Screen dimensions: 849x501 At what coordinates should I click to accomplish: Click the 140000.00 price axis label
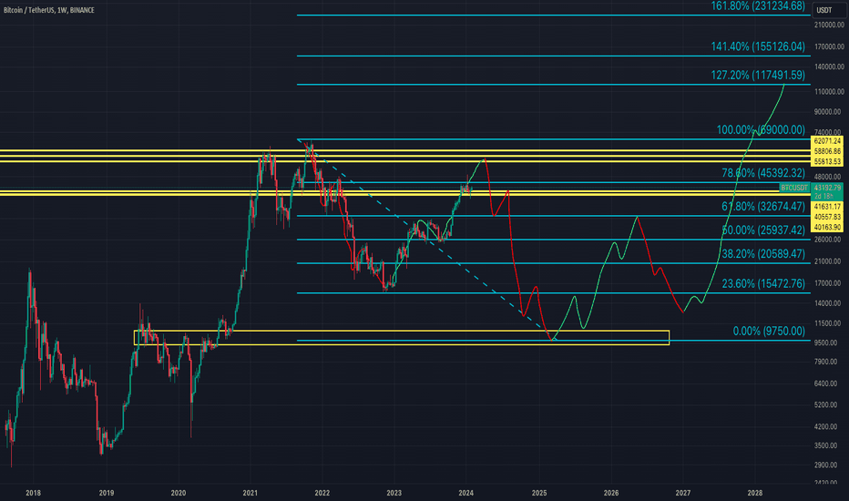pyautogui.click(x=829, y=67)
